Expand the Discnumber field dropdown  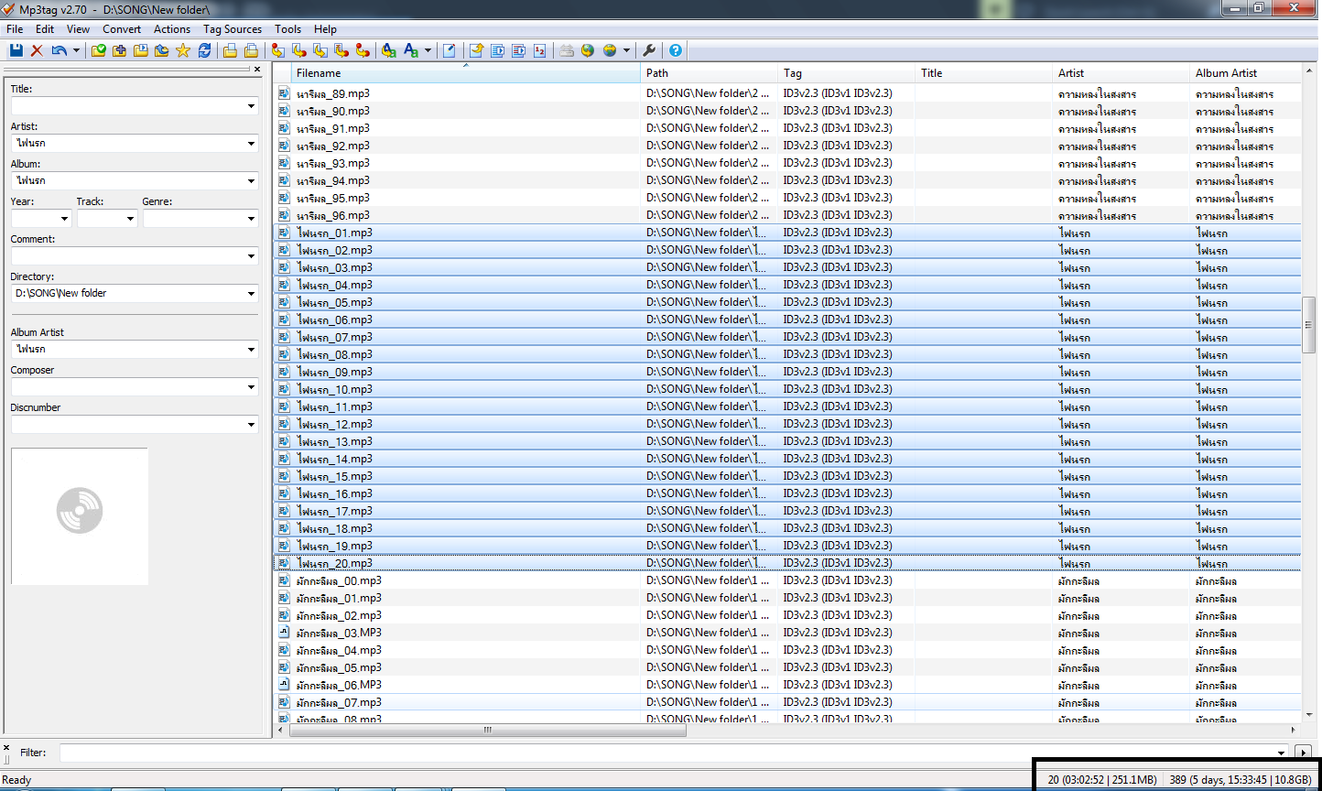click(x=251, y=425)
